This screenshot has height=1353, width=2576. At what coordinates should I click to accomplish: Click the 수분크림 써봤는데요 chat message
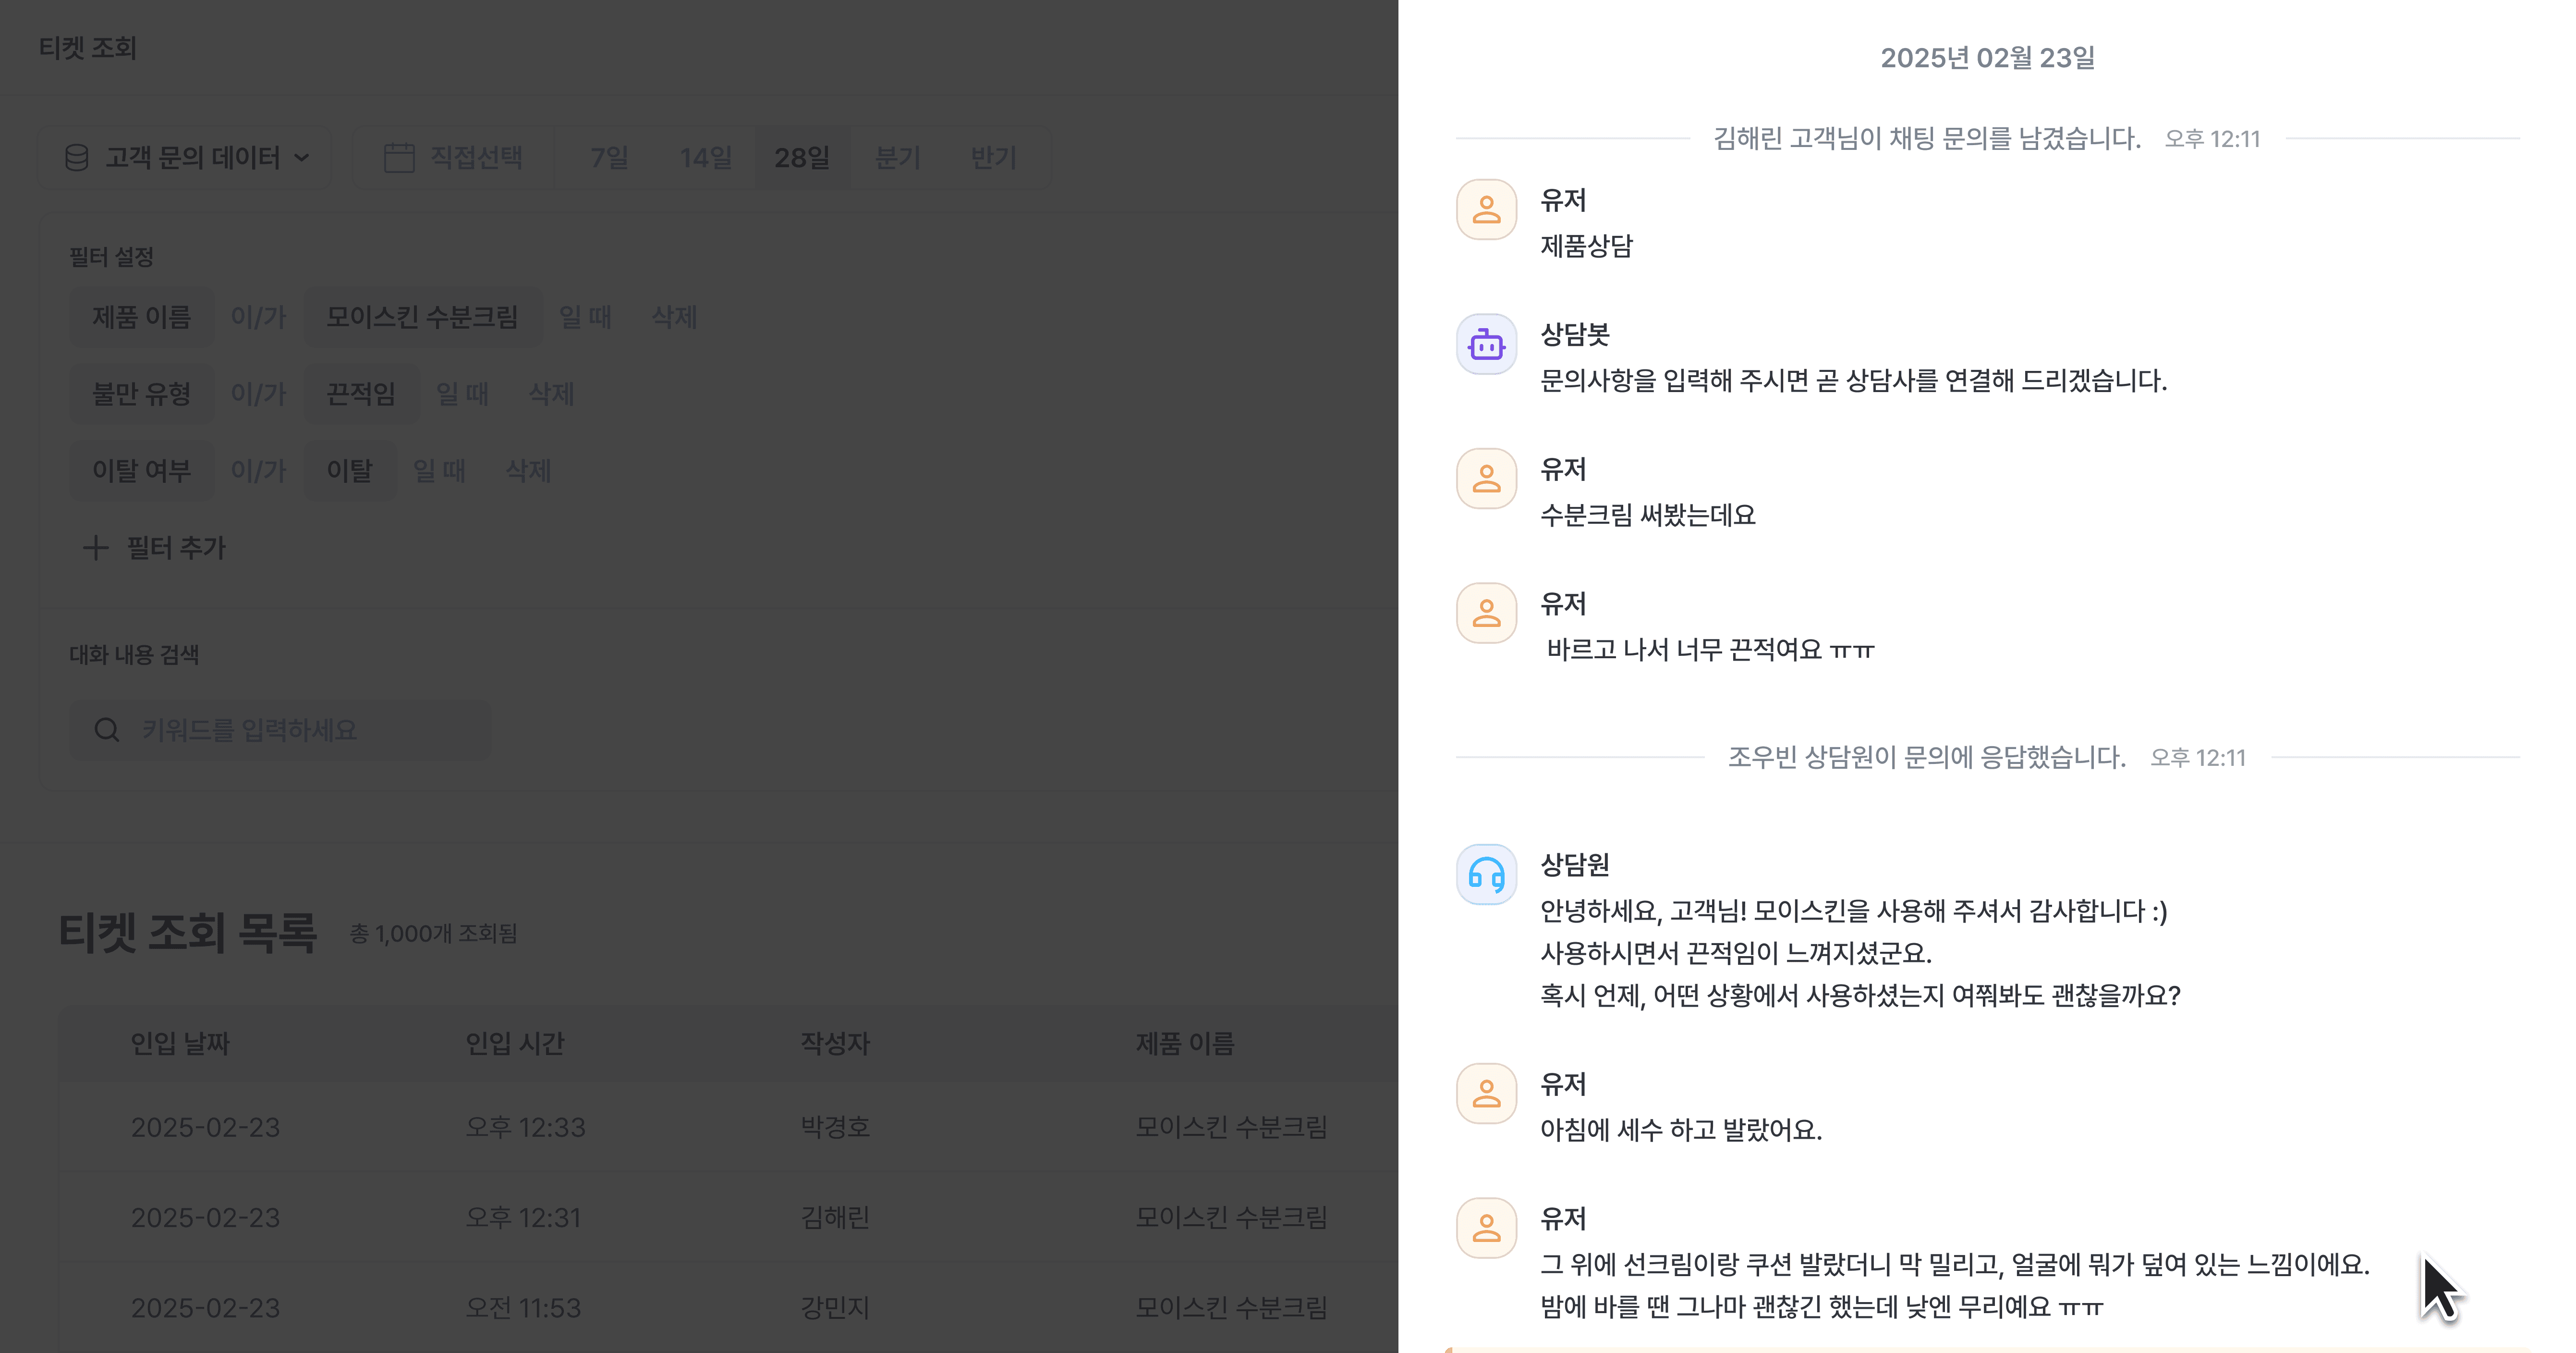click(1647, 516)
